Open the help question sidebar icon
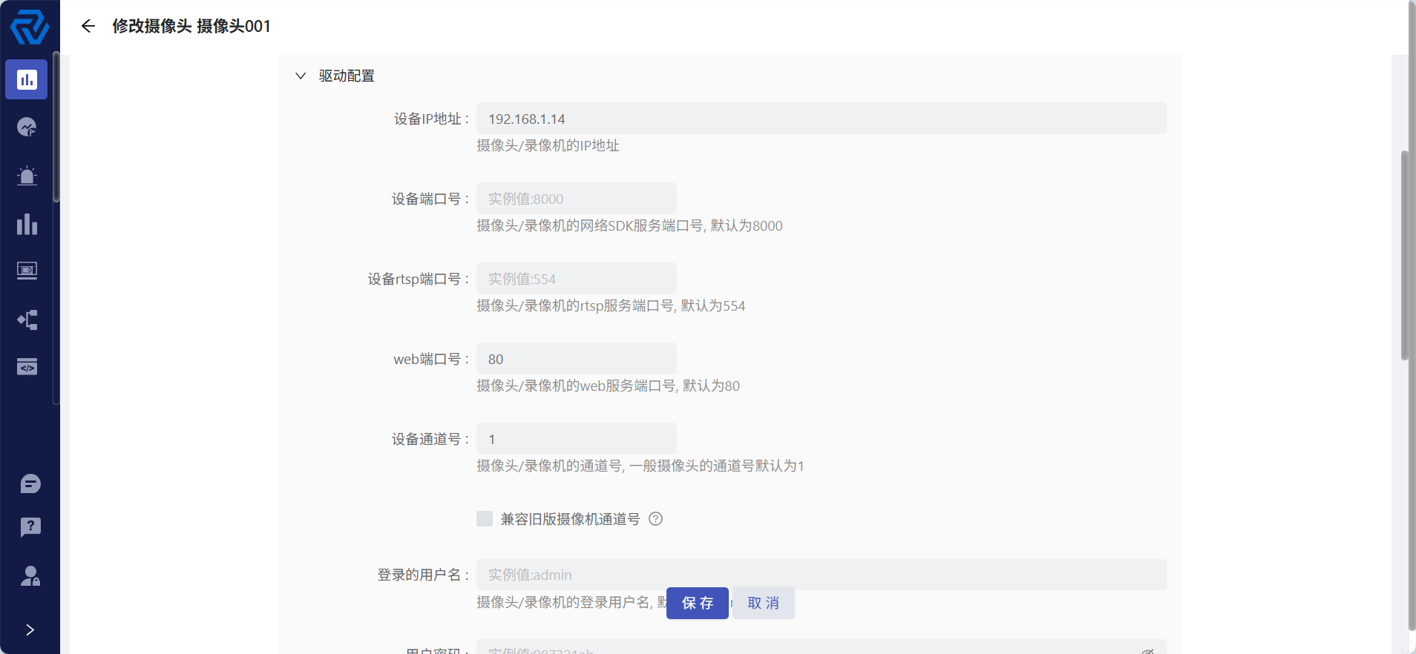This screenshot has width=1416, height=654. coord(30,527)
